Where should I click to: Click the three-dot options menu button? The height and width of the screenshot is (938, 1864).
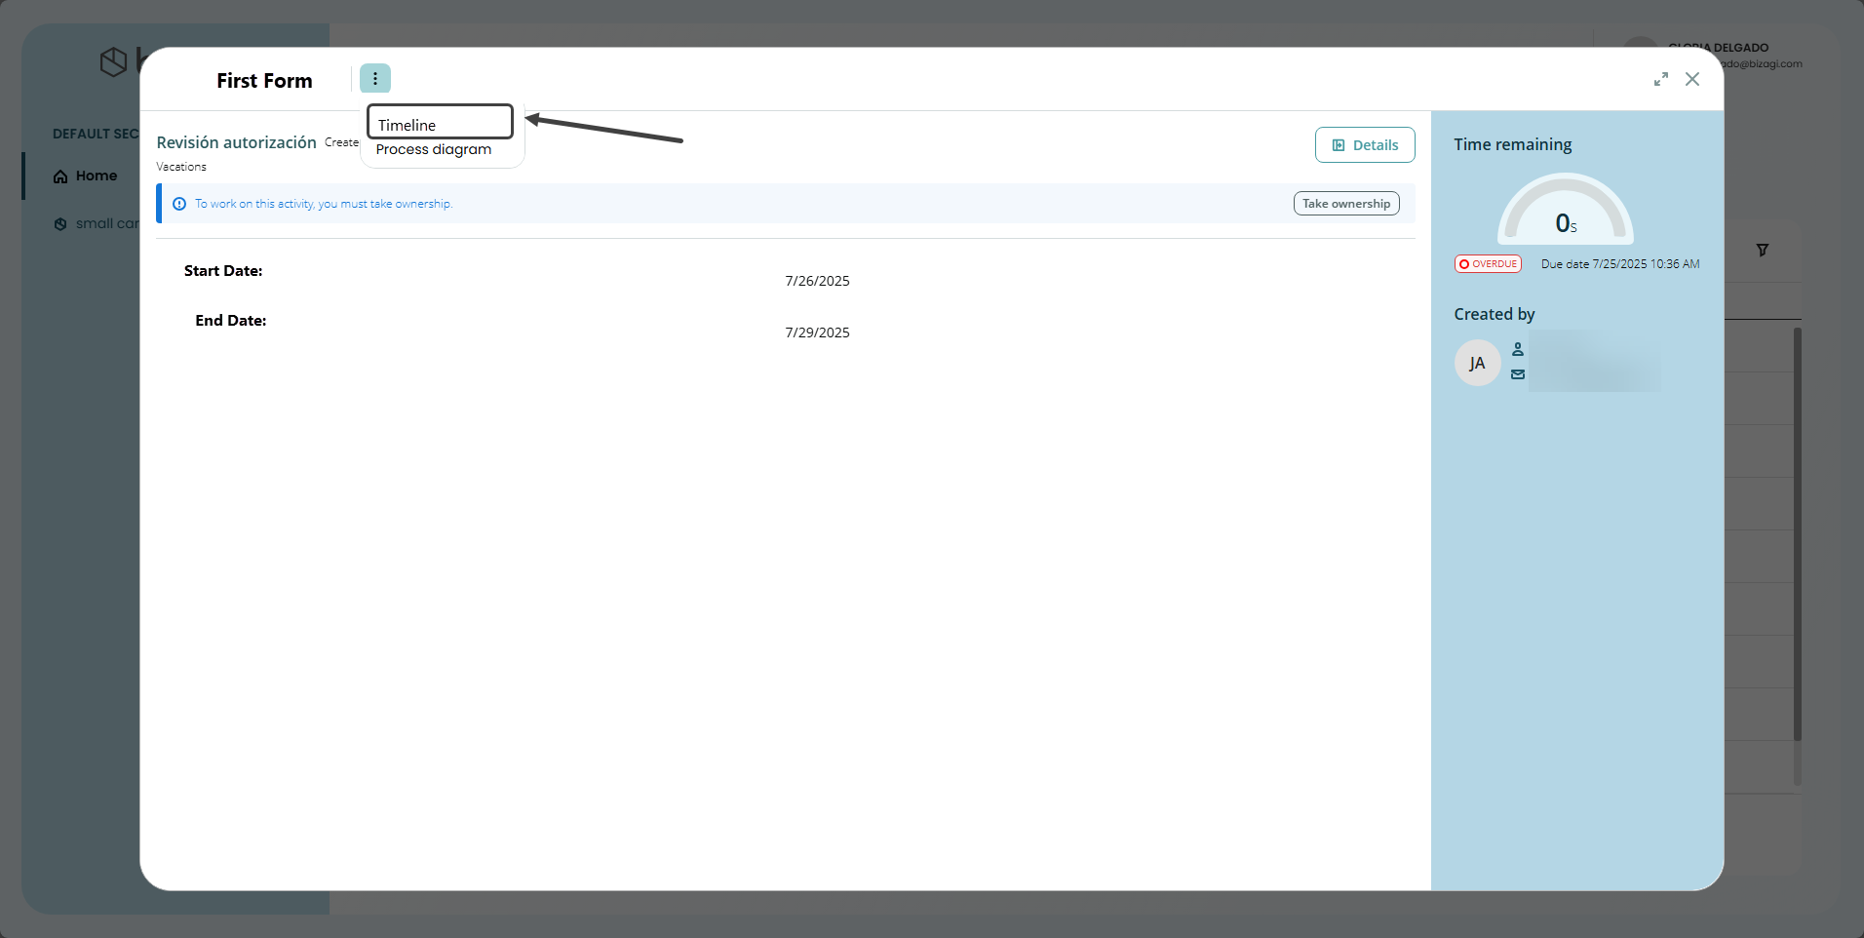coord(374,79)
